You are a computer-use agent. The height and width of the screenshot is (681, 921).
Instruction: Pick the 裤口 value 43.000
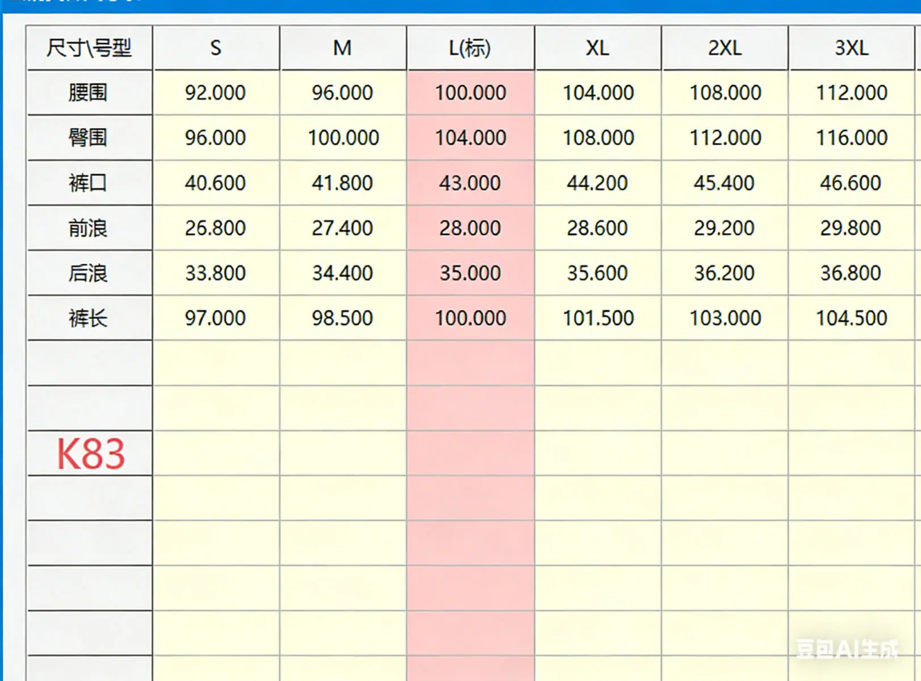[470, 183]
